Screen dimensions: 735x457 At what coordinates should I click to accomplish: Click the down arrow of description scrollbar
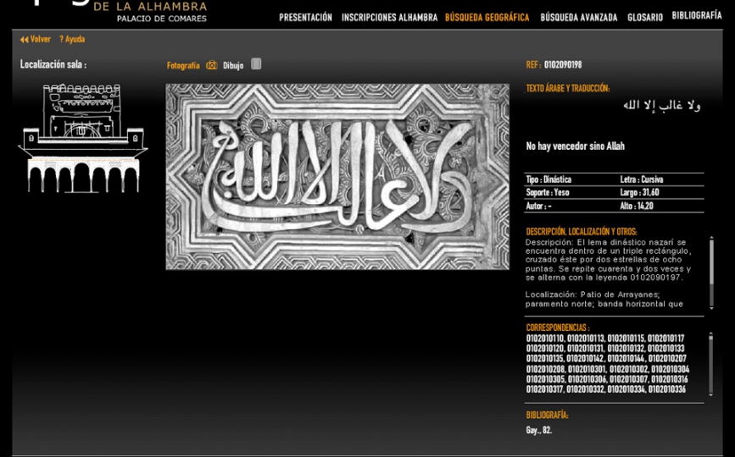[711, 308]
